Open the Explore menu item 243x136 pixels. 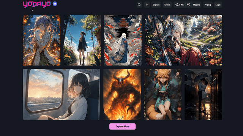point(156,5)
